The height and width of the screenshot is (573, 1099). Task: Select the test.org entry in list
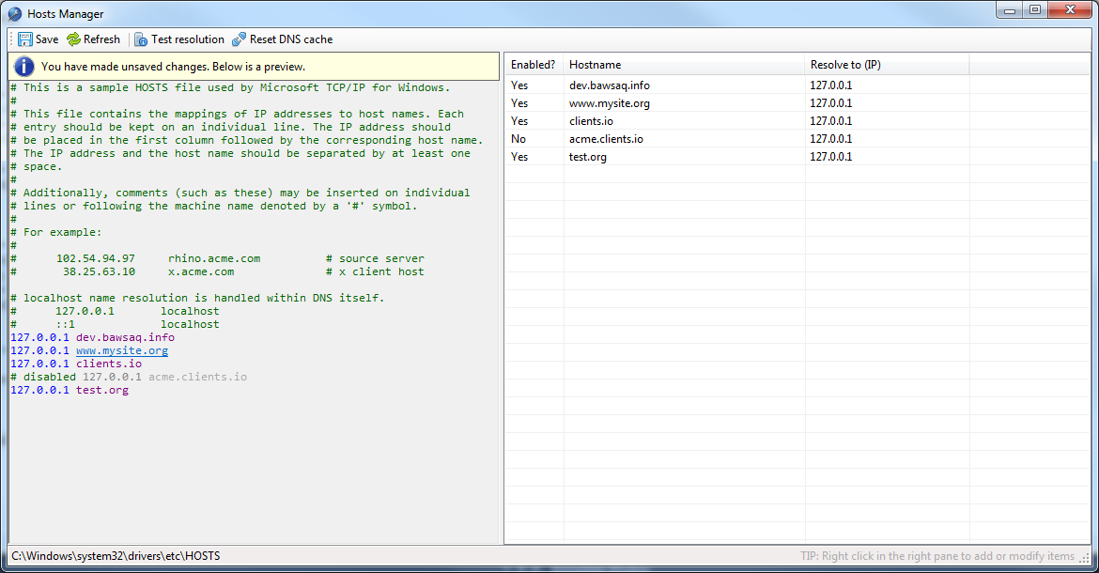pos(797,157)
